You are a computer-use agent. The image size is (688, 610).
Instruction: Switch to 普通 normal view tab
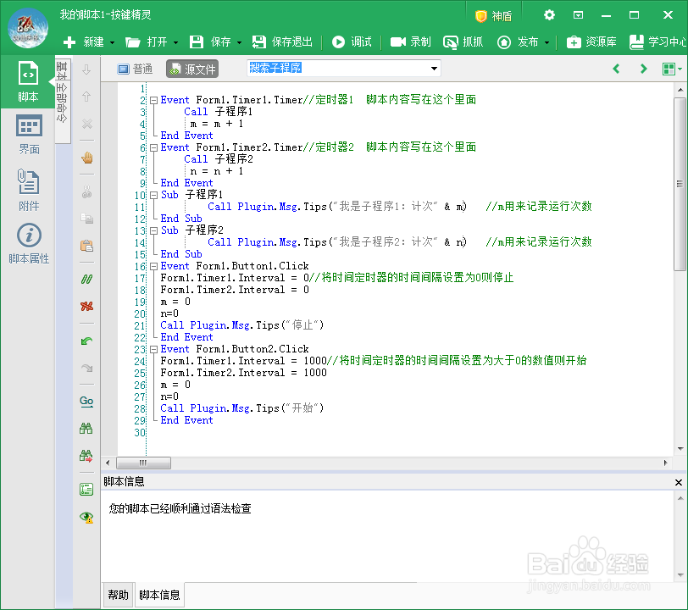click(x=136, y=69)
